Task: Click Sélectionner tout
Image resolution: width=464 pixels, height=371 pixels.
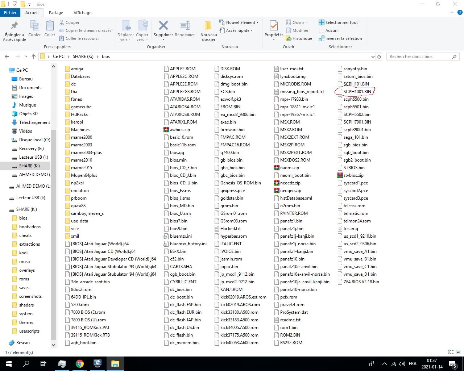Action: pos(338,22)
